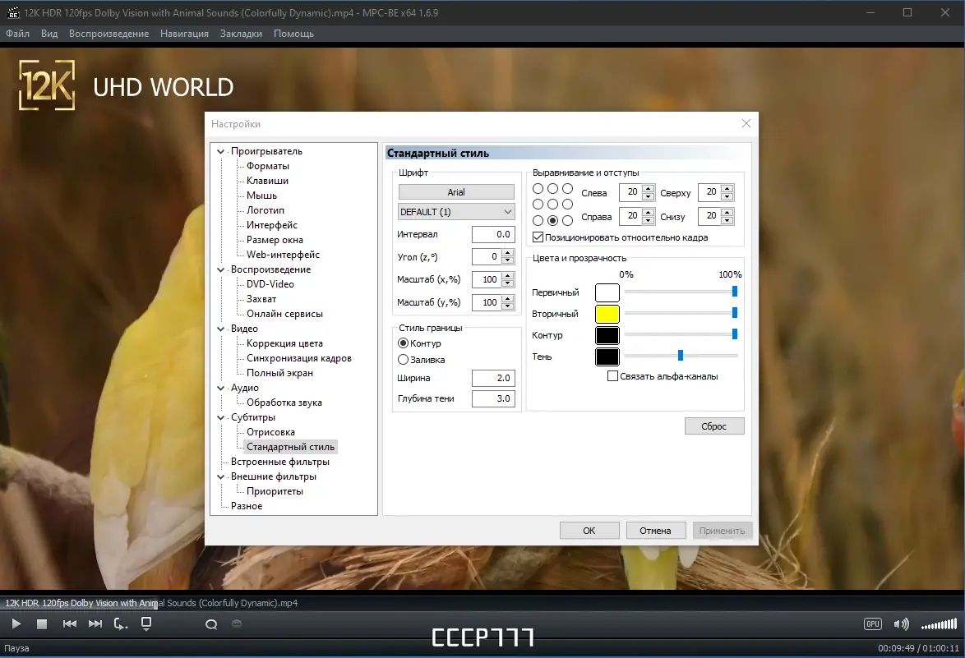
Task: Open the 'Закладки' menu
Action: coord(241,34)
